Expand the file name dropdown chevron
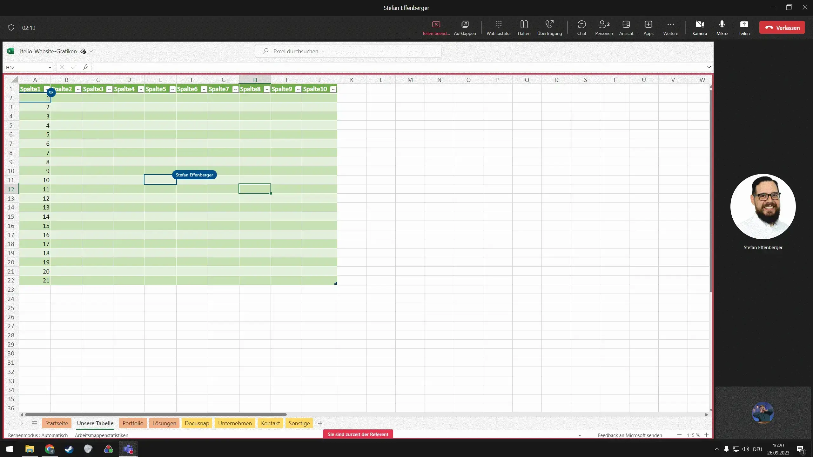The image size is (813, 457). click(x=91, y=51)
